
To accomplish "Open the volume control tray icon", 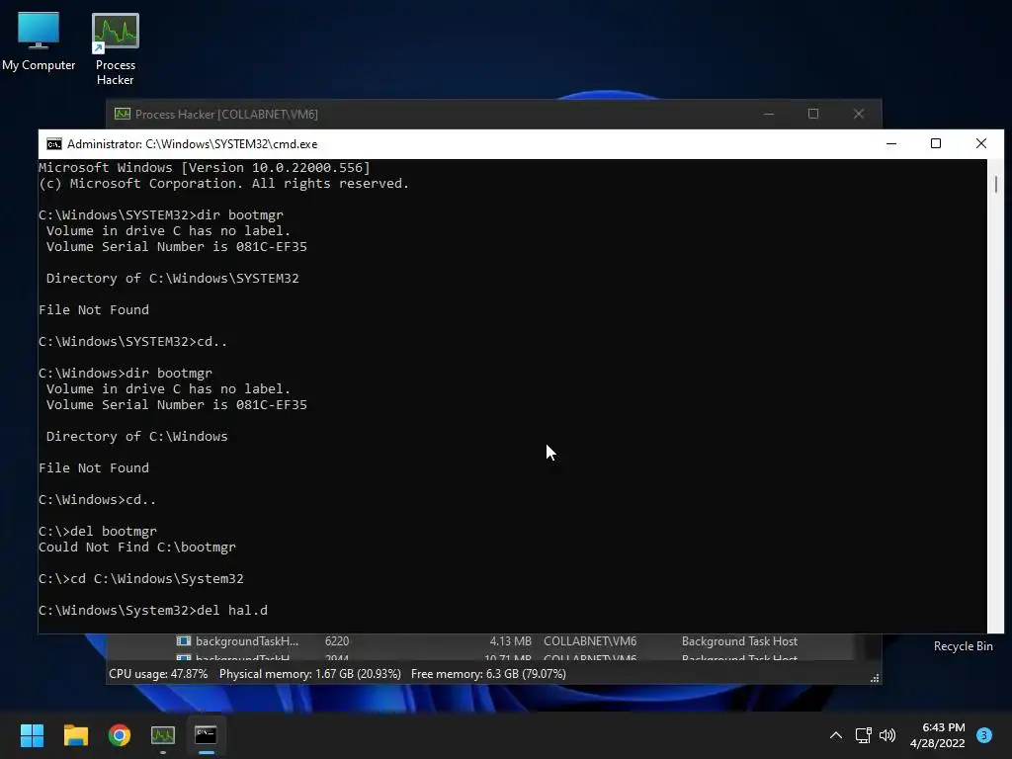I will coord(887,735).
